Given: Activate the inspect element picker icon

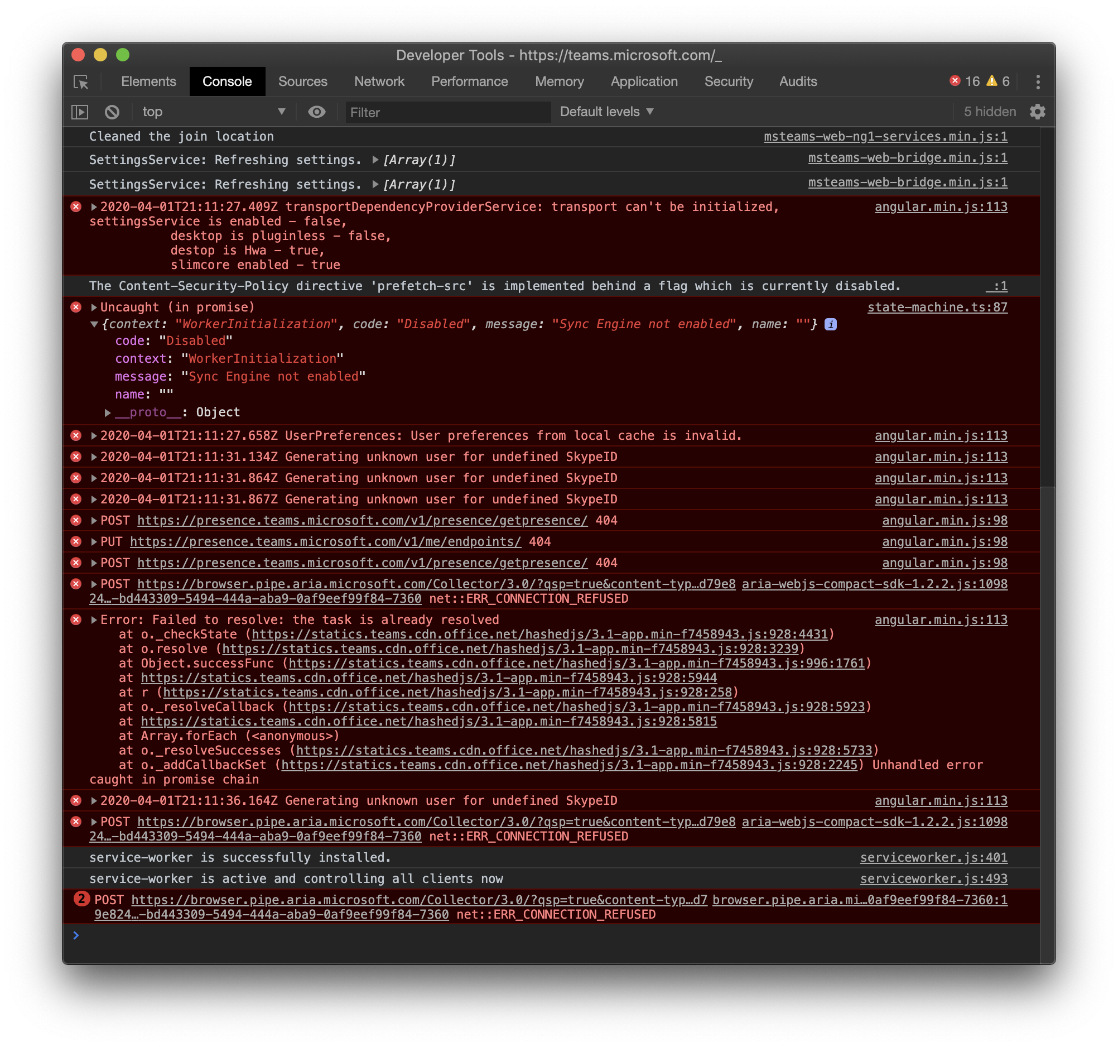Looking at the screenshot, I should (81, 82).
